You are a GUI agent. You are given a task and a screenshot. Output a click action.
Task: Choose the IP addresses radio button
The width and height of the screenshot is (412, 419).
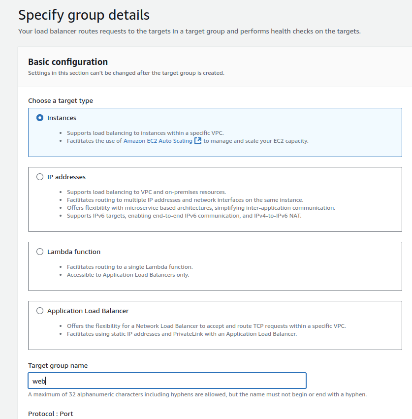(x=40, y=177)
